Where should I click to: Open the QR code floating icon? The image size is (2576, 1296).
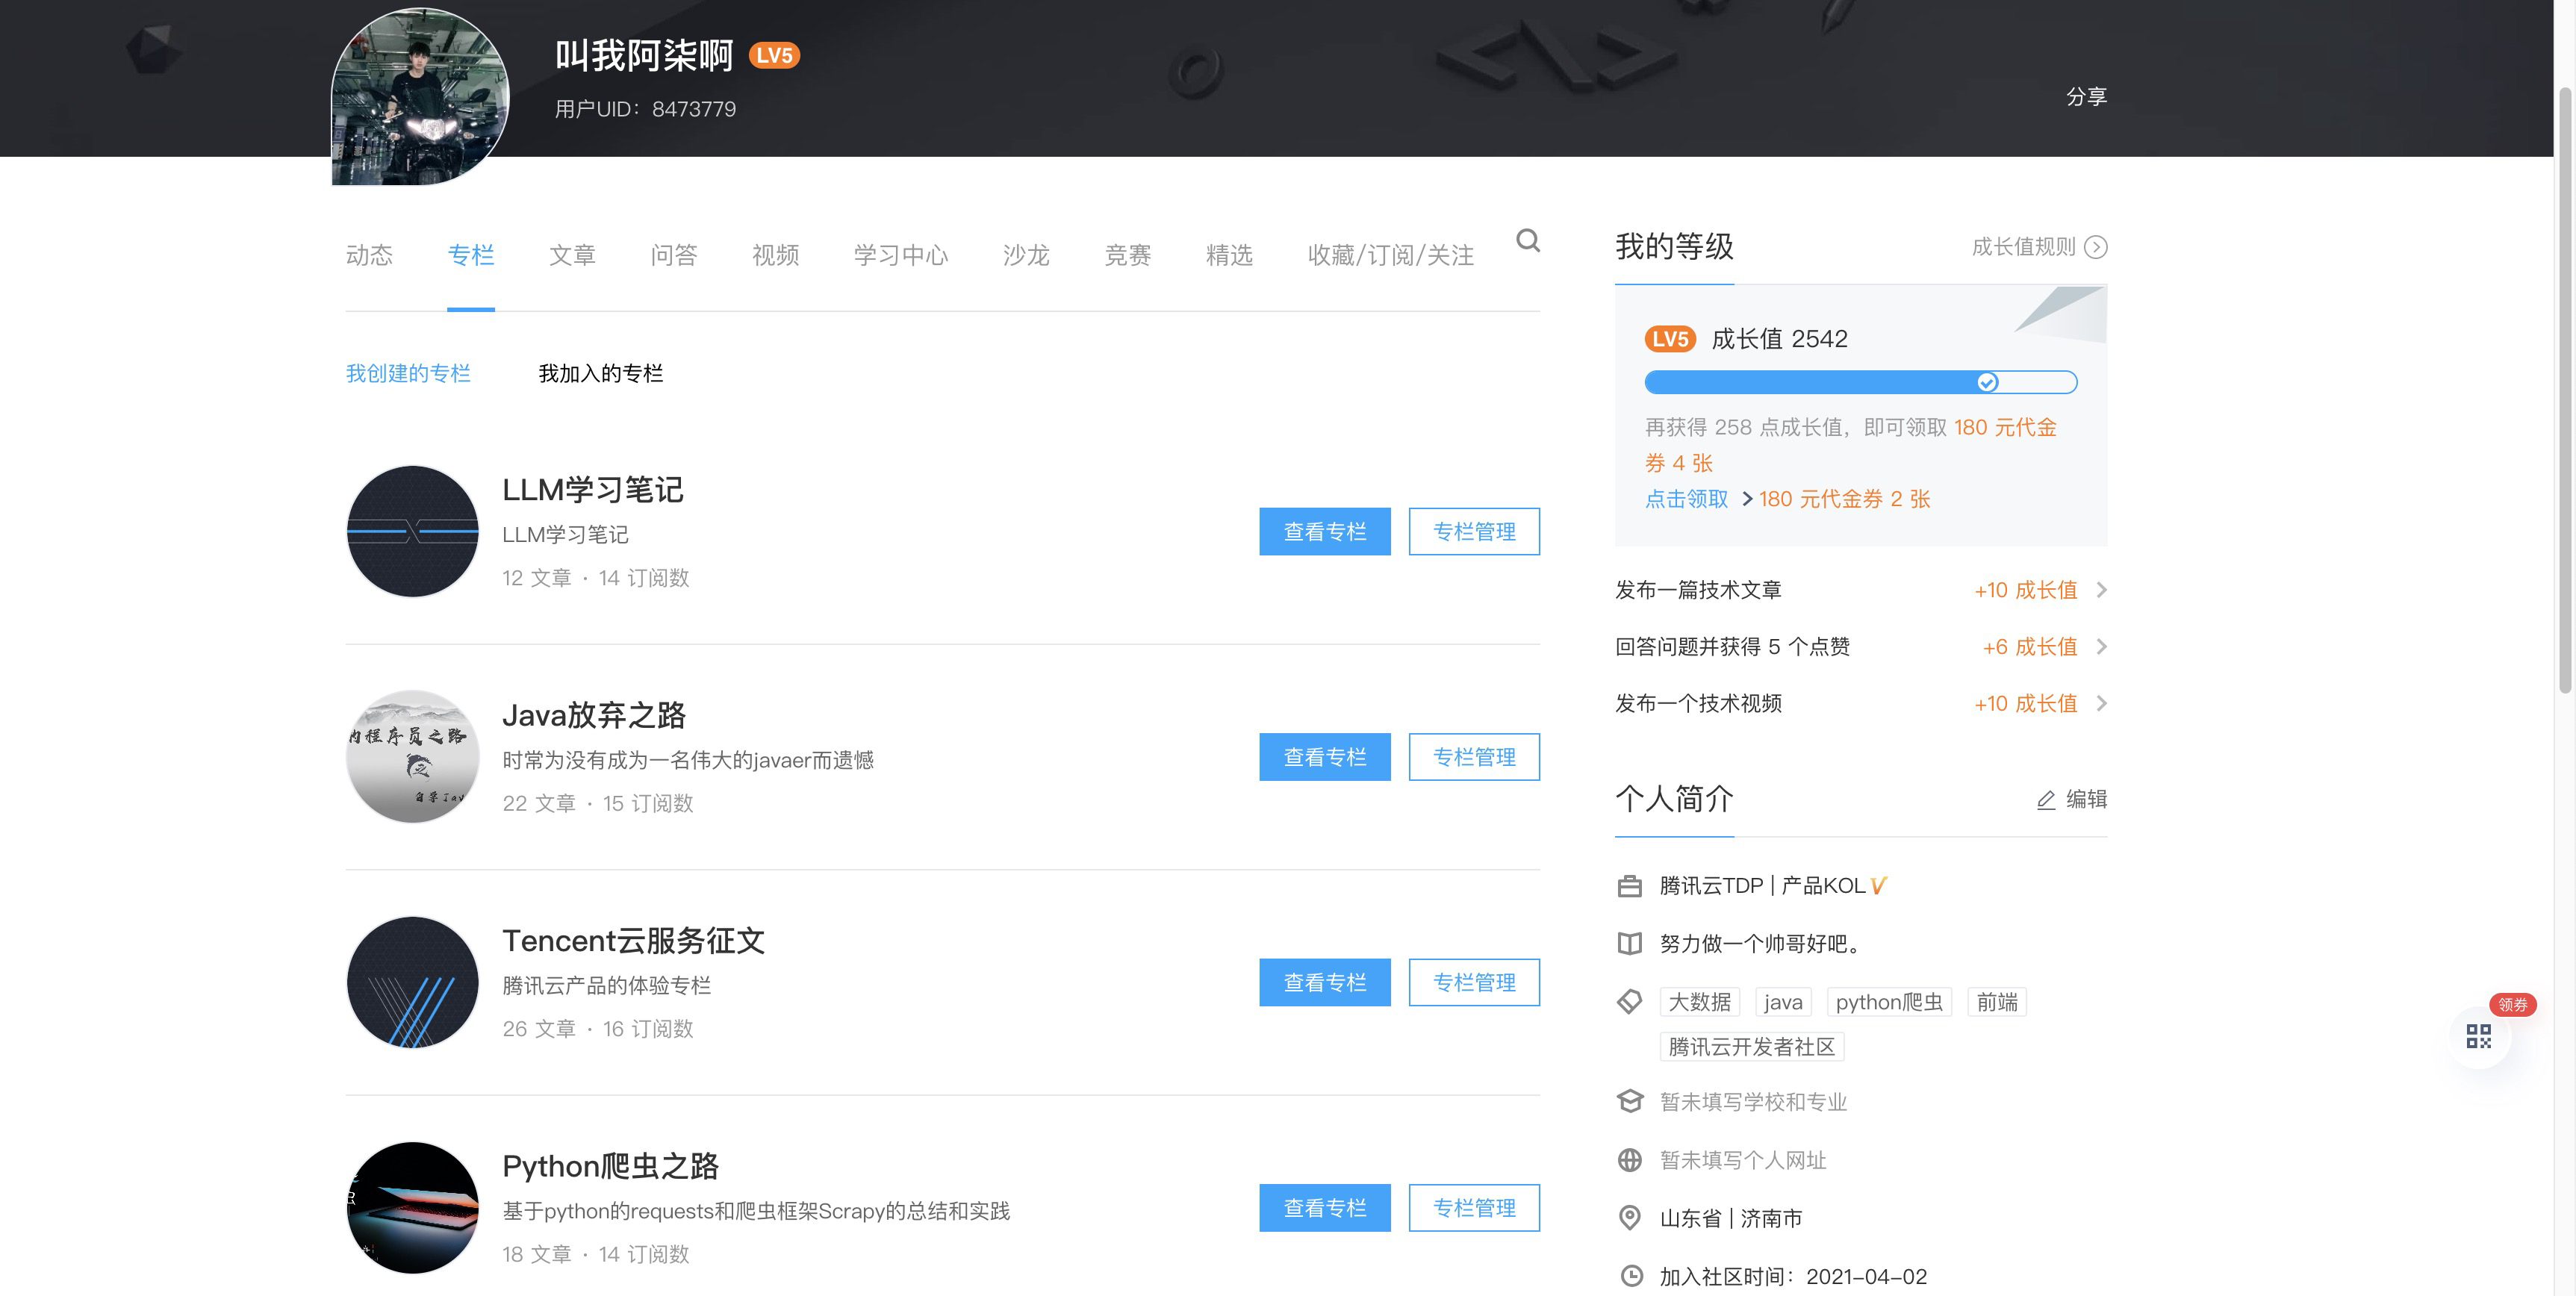pos(2478,1036)
